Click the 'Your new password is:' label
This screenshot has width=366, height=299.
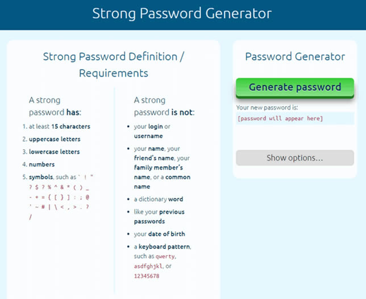(x=267, y=107)
